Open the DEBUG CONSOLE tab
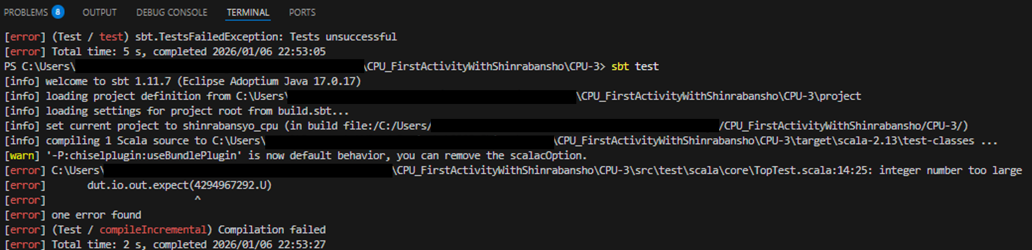 point(172,12)
